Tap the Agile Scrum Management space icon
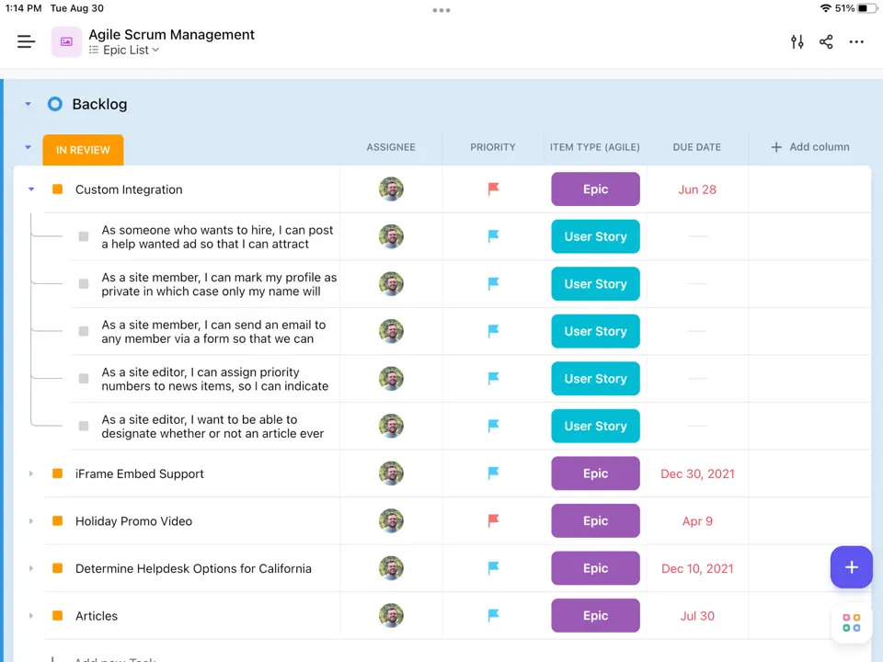The image size is (883, 662). pyautogui.click(x=66, y=41)
